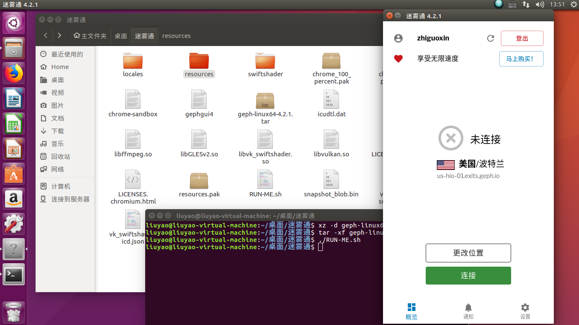The width and height of the screenshot is (579, 325).
Task: Open System Settings from the launcher
Action: coord(14,224)
